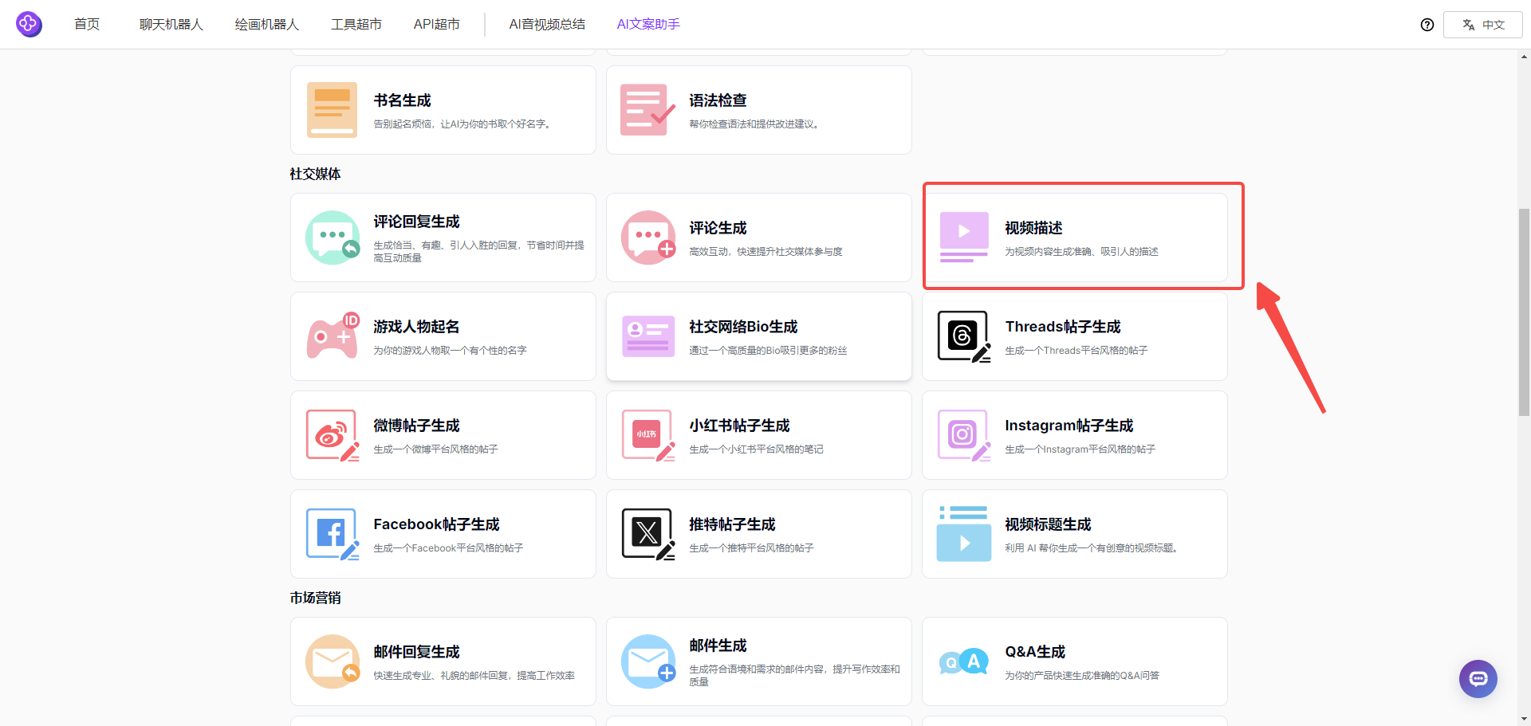Open the 推特帖子生成 title
The width and height of the screenshot is (1531, 726).
pyautogui.click(x=733, y=524)
